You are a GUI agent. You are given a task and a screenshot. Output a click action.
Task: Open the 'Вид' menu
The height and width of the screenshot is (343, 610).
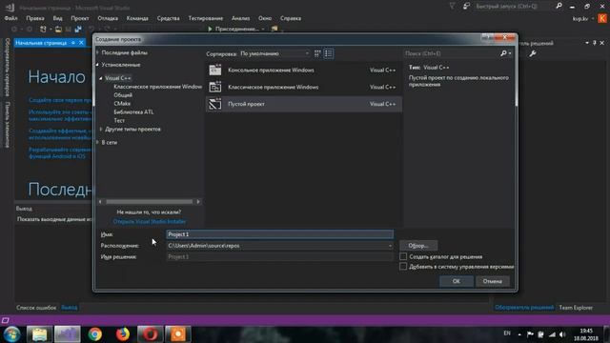pos(57,18)
